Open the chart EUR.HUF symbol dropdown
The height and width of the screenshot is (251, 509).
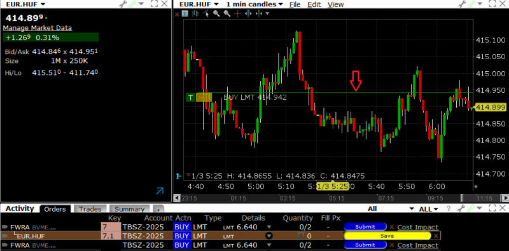(199, 4)
